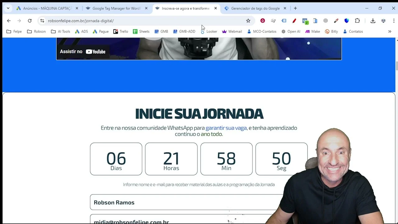Open the Pague bookmark
Screen dimensions: 398x224
101,31
